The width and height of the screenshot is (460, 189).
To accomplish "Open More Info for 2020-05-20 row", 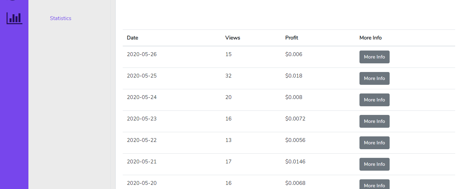I will 374,185.
